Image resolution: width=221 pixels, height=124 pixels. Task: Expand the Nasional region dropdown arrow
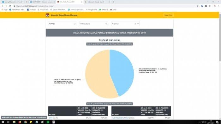pyautogui.click(x=138, y=24)
